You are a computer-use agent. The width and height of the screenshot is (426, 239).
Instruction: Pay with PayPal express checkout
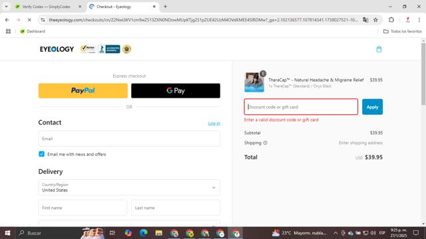pyautogui.click(x=83, y=90)
